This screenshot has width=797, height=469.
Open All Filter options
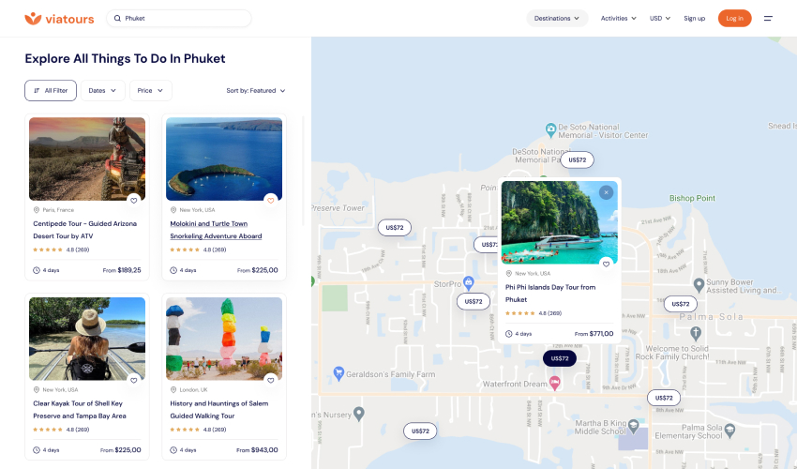[x=51, y=91]
